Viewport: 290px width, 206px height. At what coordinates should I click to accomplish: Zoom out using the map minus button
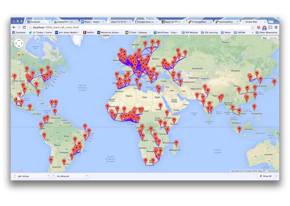tap(19, 99)
